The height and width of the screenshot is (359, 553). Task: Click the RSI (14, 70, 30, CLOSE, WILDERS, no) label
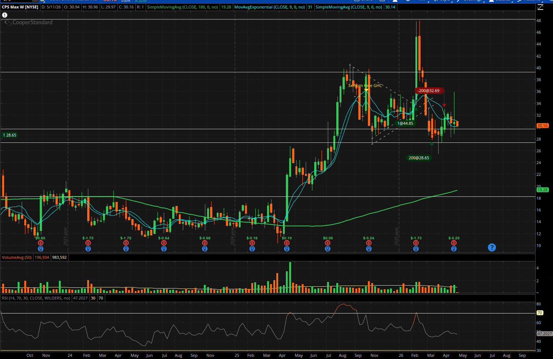coord(36,298)
